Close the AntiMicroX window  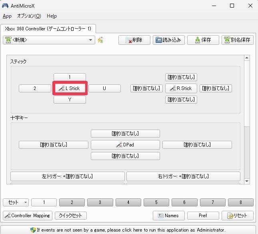(250, 6)
